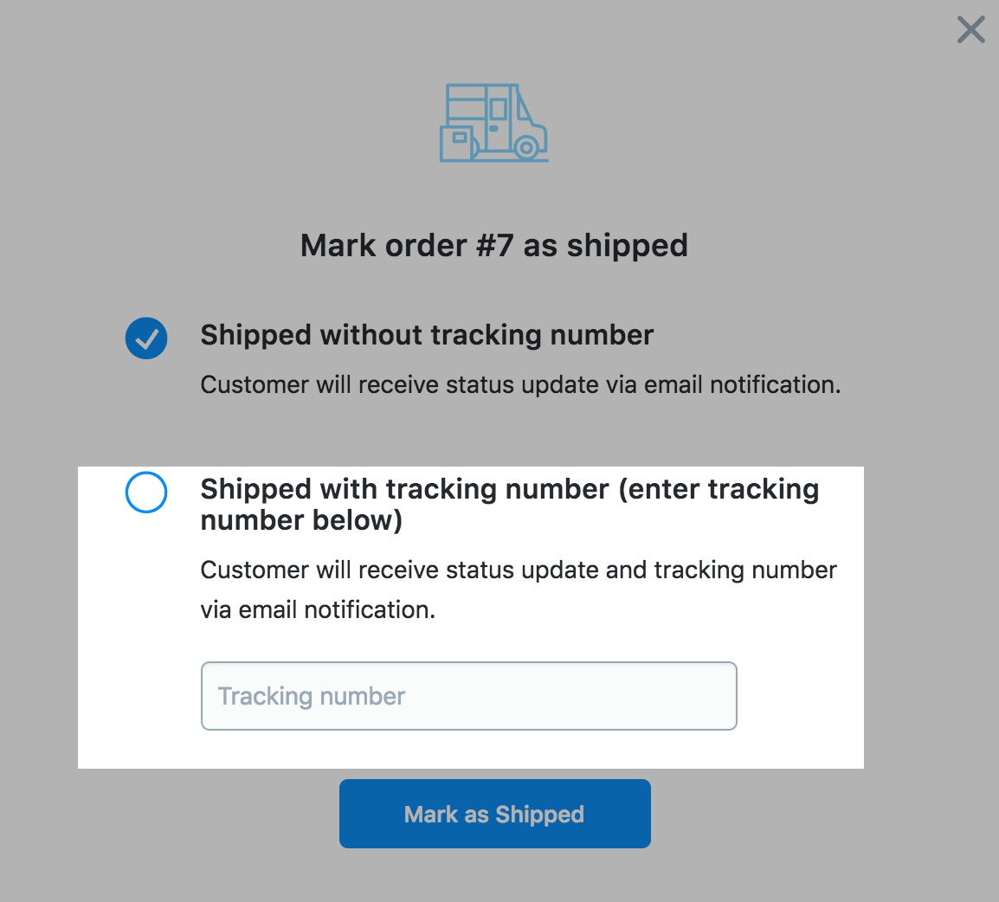Image resolution: width=999 pixels, height=902 pixels.
Task: Click the 'Tracking number' placeholder text
Action: (312, 696)
